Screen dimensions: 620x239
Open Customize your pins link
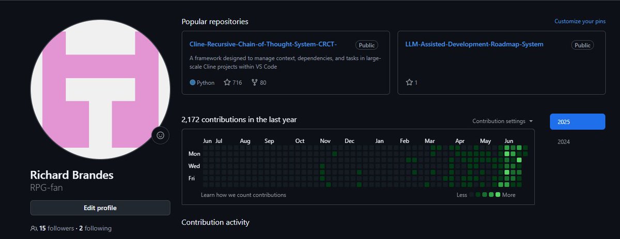580,22
